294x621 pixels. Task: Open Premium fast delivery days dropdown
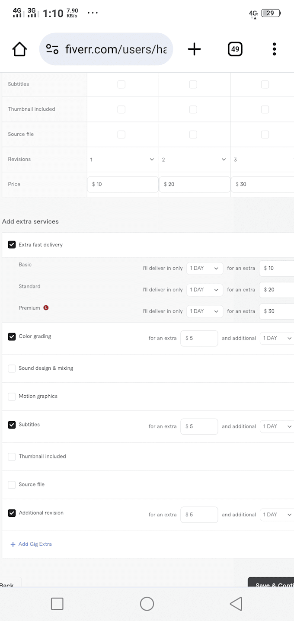click(x=205, y=311)
